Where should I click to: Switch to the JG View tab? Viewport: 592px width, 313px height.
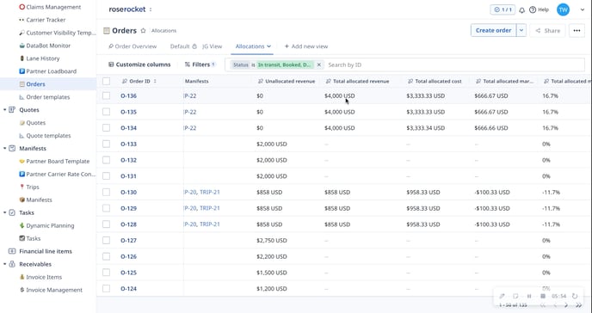click(x=213, y=46)
